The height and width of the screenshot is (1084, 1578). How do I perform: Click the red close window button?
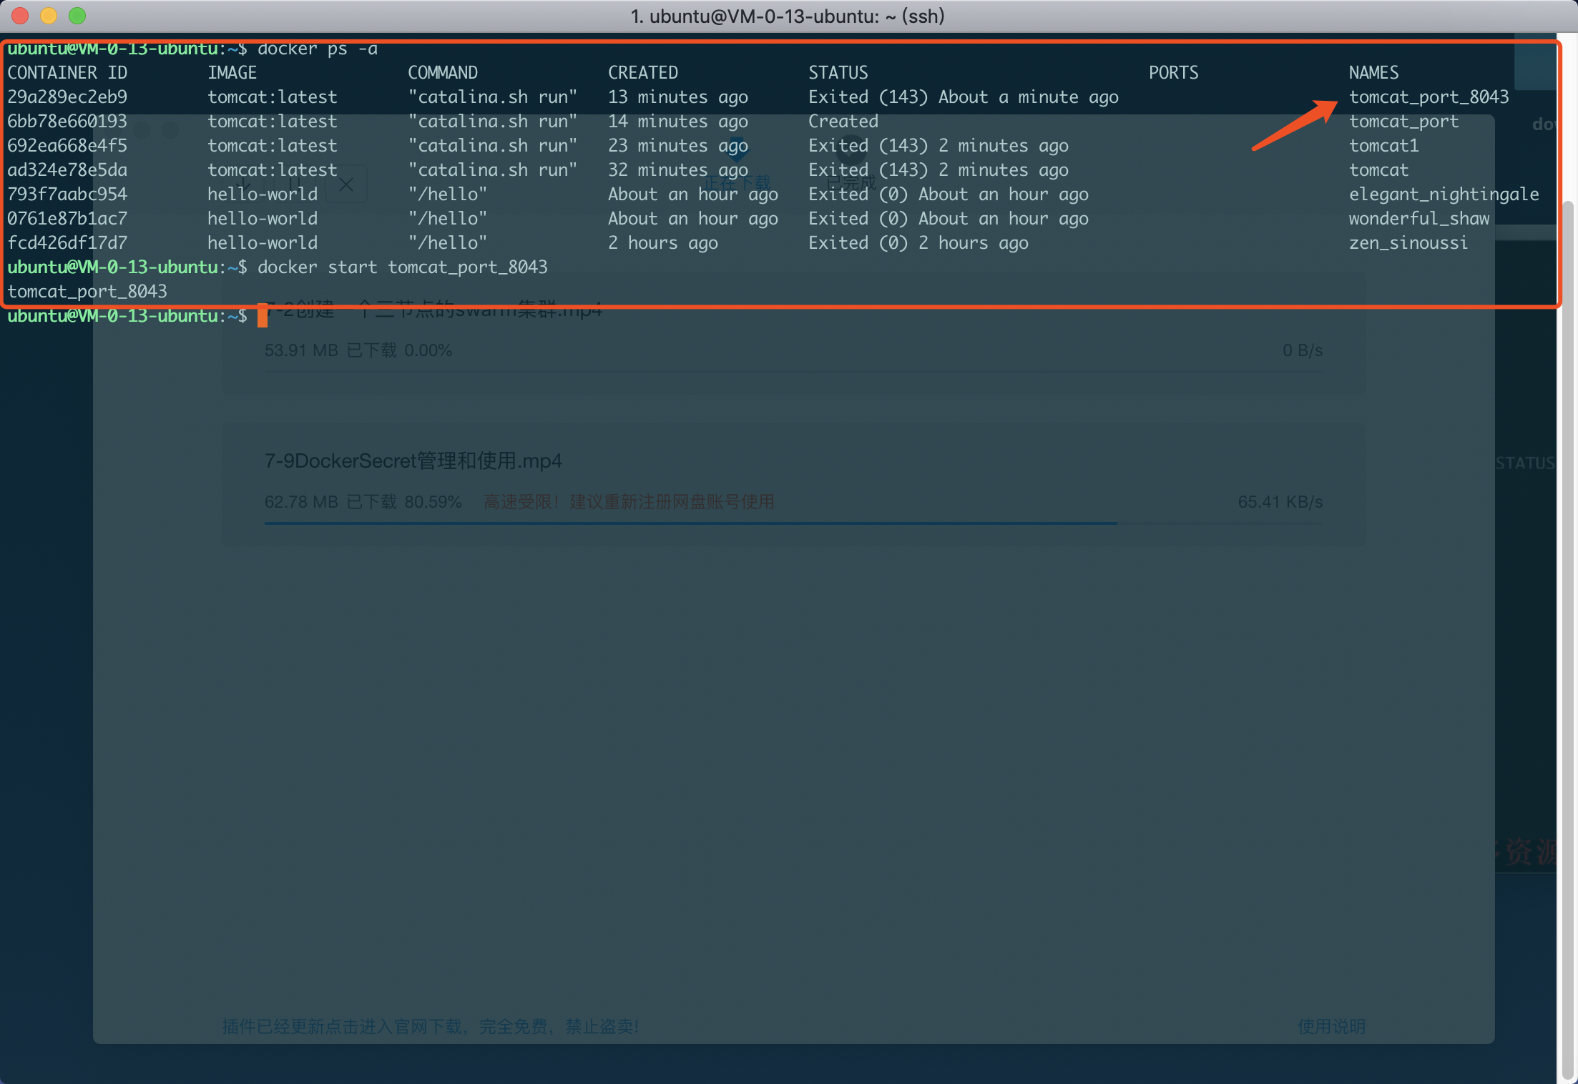pos(20,16)
